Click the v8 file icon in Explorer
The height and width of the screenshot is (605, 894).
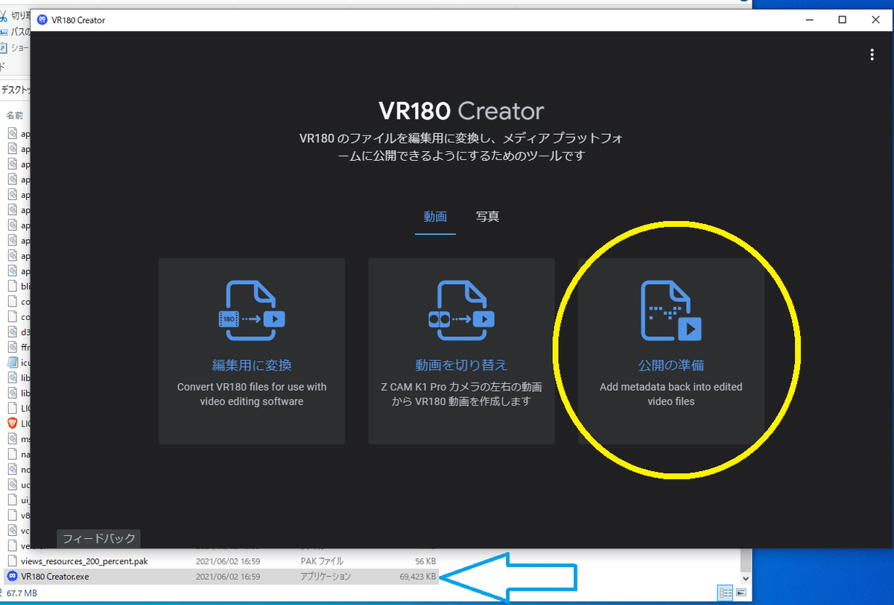point(12,515)
